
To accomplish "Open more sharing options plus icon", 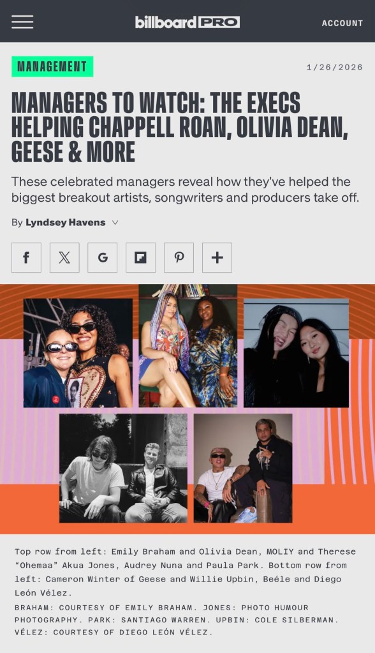I will 217,257.
